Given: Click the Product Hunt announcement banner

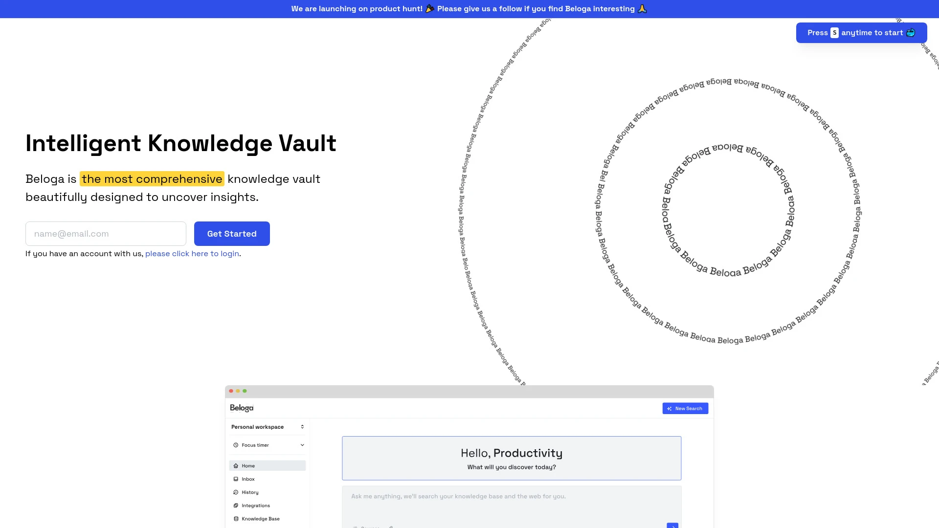Looking at the screenshot, I should tap(469, 9).
